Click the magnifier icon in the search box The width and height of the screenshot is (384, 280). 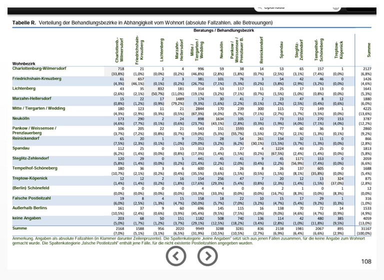coord(259,6)
